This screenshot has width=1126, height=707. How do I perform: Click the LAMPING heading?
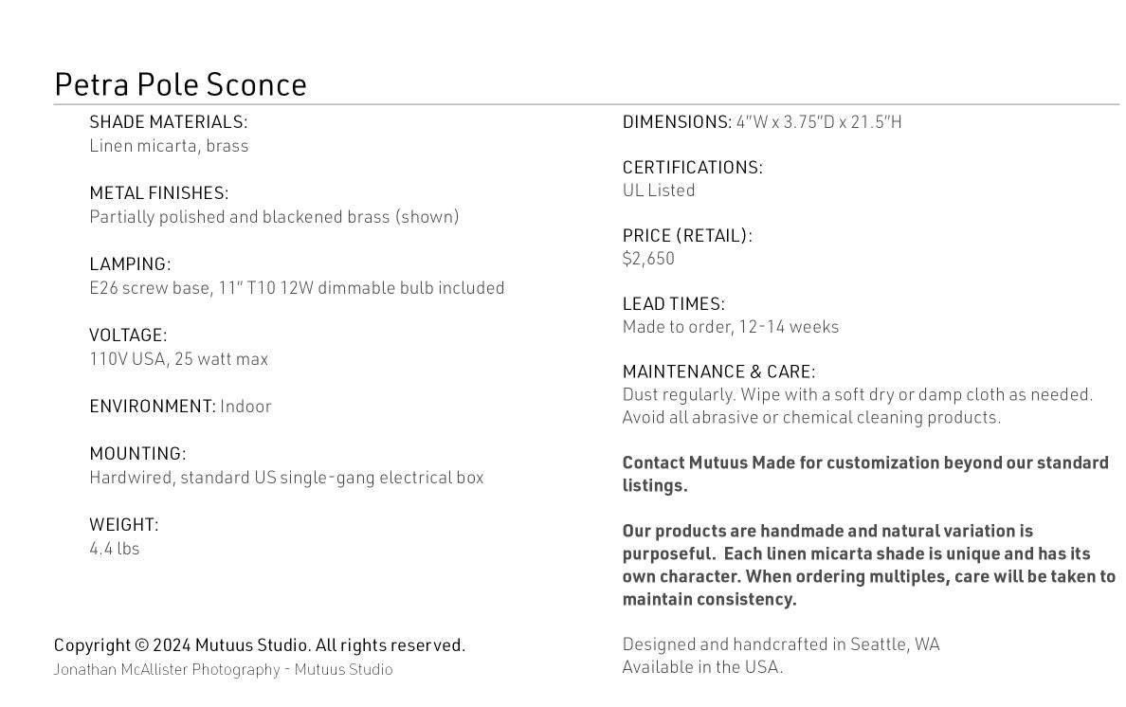click(x=130, y=264)
